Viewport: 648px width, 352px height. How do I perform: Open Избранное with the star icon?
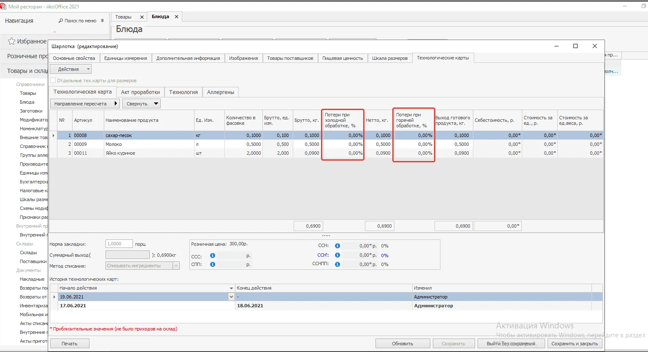pyautogui.click(x=12, y=41)
